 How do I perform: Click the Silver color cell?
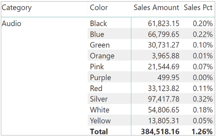click(99, 99)
